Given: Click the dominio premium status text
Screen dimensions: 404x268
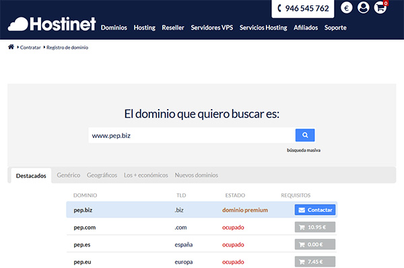Looking at the screenshot, I should 245,210.
